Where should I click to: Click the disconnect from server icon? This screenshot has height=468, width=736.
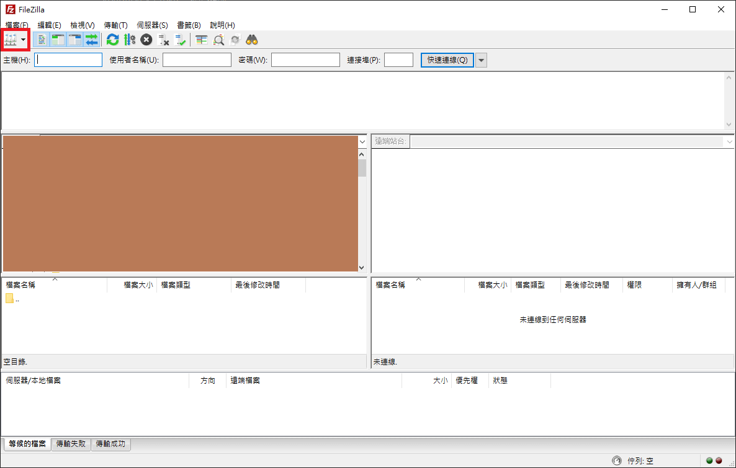tap(163, 40)
